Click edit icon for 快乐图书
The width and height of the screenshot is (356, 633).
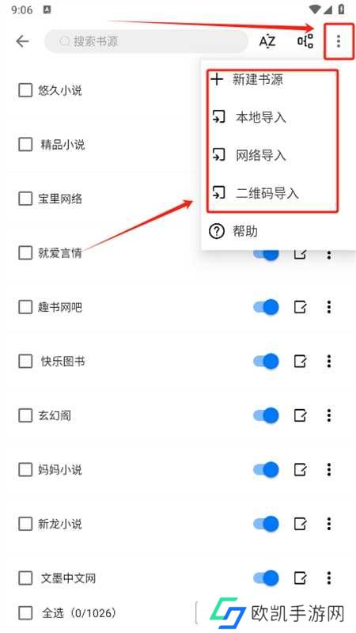pyautogui.click(x=300, y=362)
